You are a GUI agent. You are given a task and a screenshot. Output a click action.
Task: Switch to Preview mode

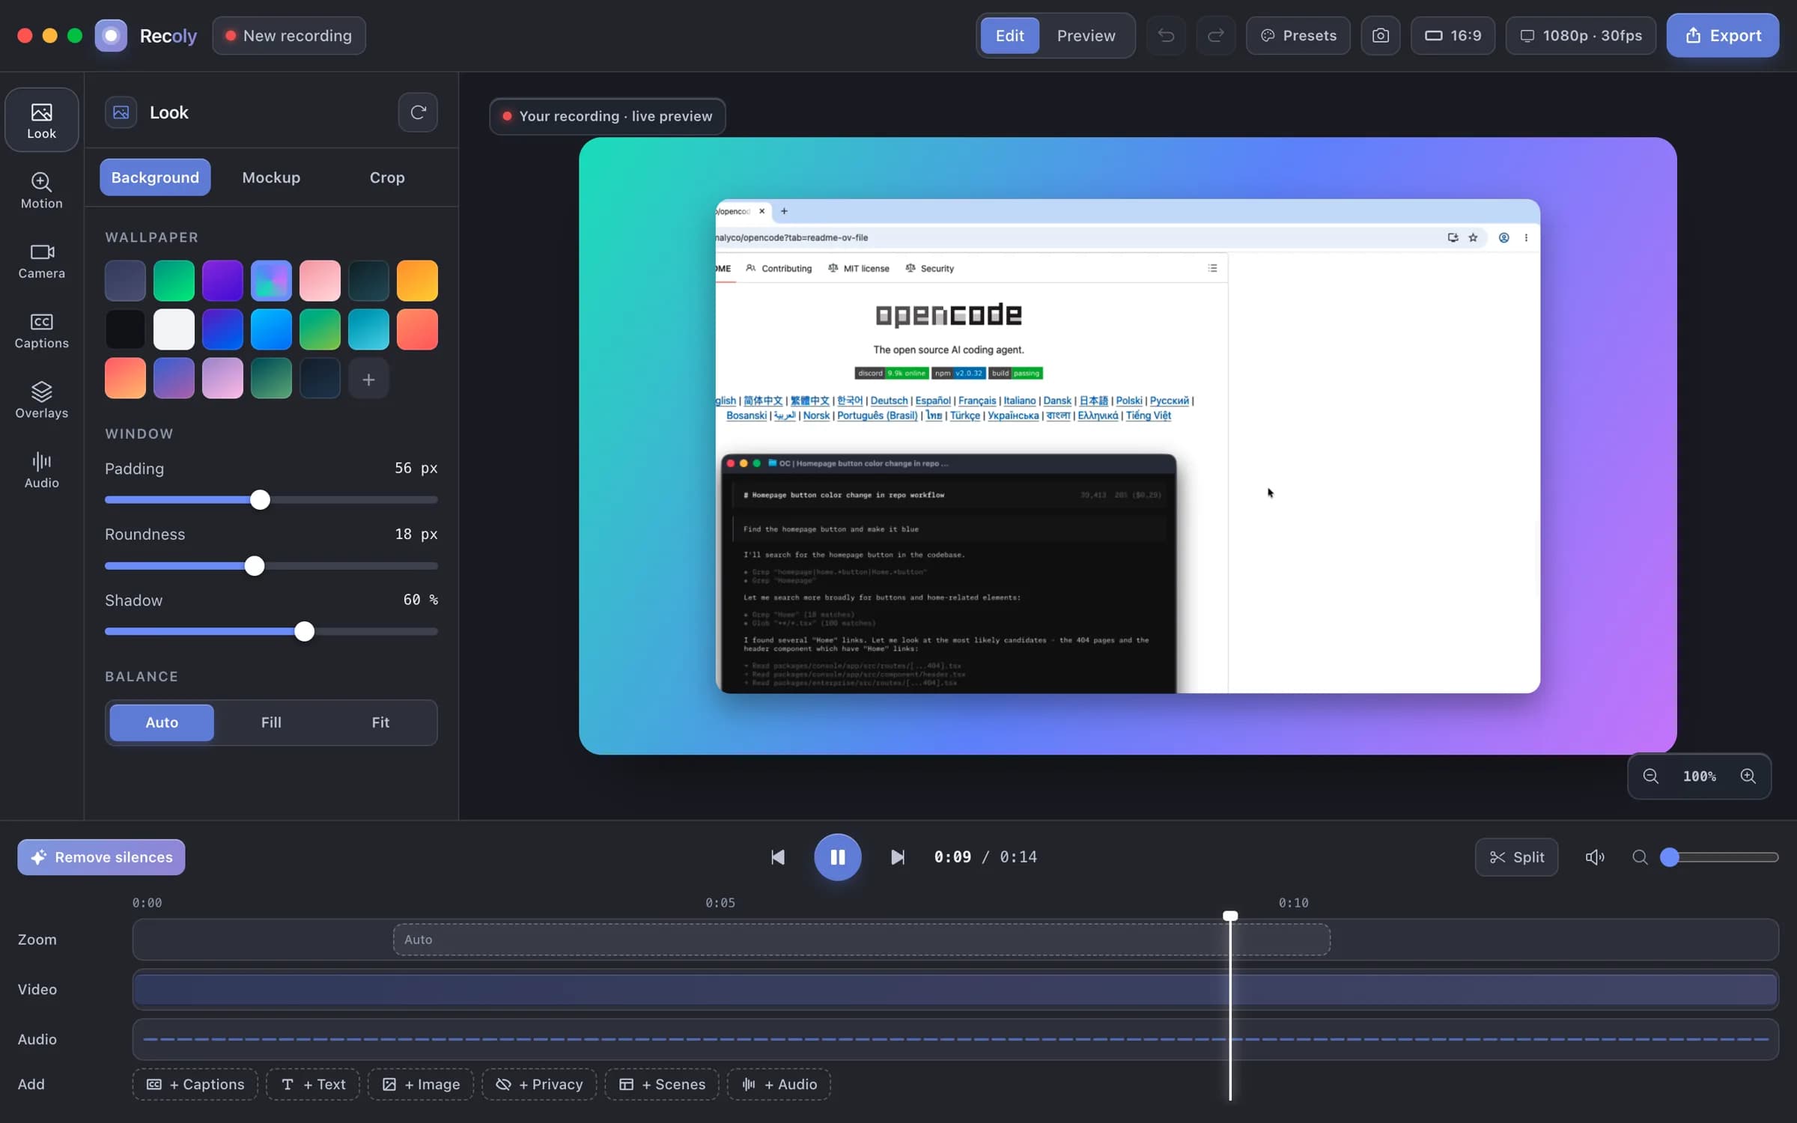1086,35
